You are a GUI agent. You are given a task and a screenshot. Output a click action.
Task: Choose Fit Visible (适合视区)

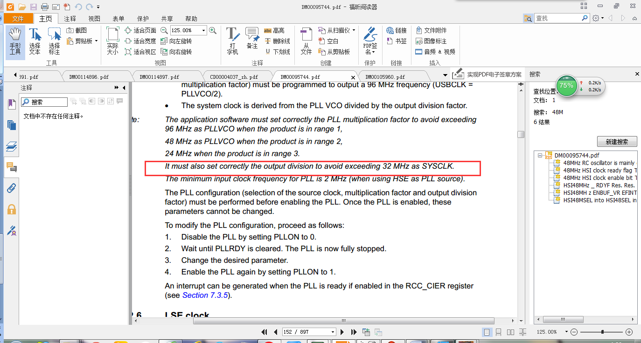click(140, 52)
